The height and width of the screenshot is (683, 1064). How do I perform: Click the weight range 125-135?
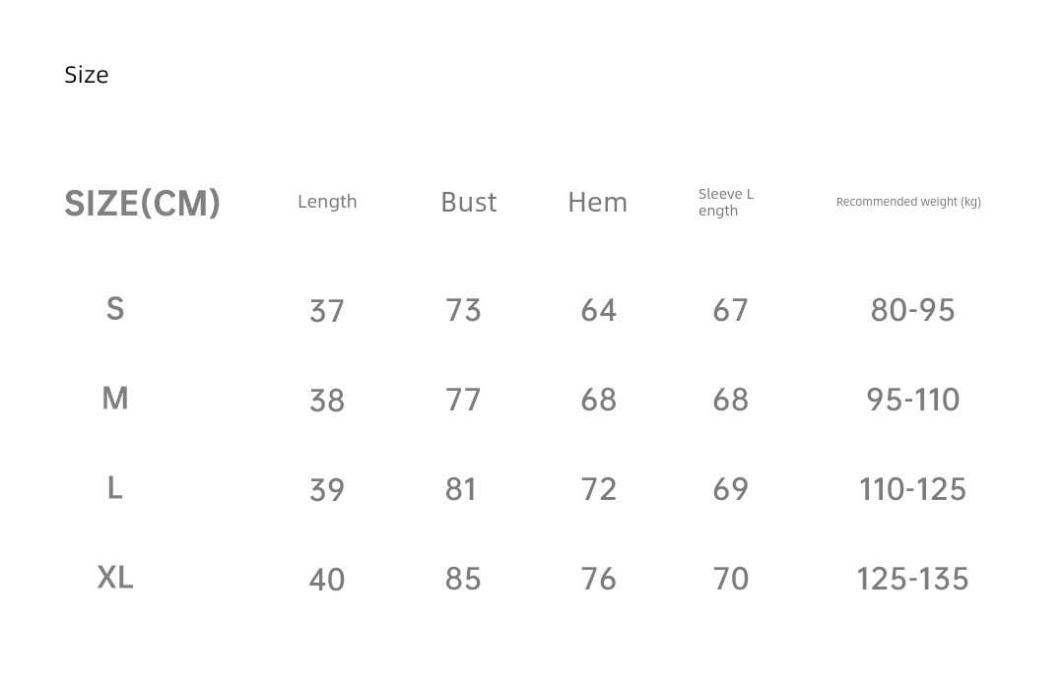913,579
